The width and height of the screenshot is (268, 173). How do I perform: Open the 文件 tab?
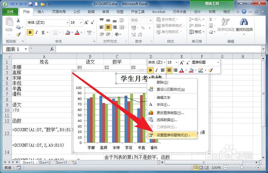tap(10, 12)
